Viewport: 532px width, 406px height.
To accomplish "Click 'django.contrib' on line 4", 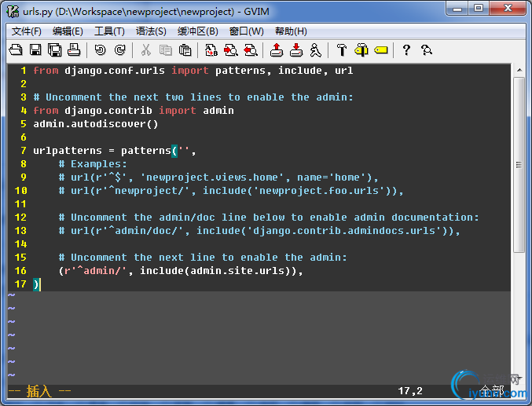I will tap(108, 111).
